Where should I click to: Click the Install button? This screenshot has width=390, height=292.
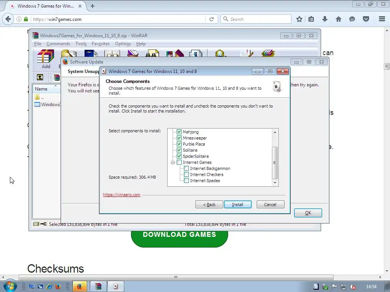point(238,204)
